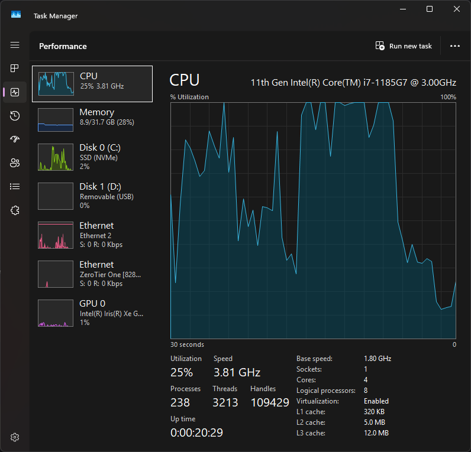Screen dimensions: 471x452
Task: Click the Disk 1 empty graph thumbnail
Action: tap(56, 196)
